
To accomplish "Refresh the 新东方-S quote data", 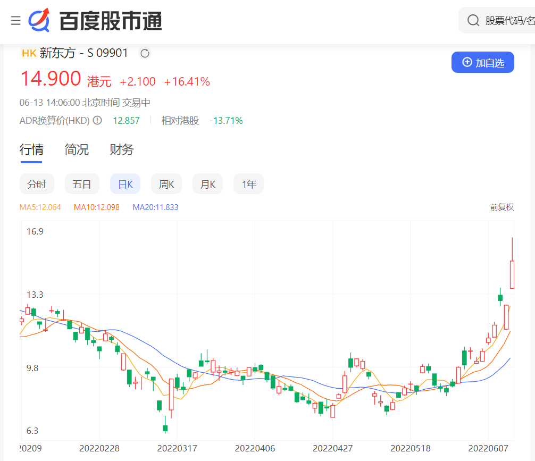I will pos(144,53).
